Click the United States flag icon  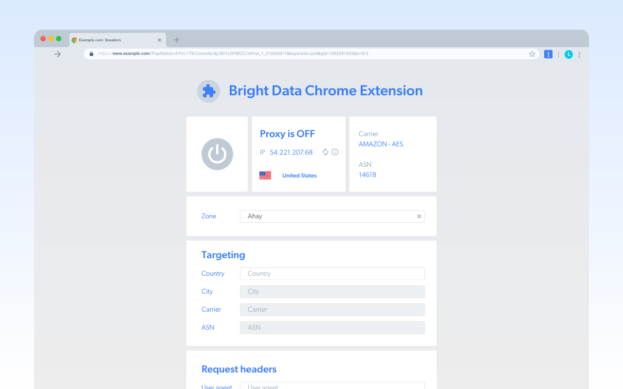(265, 175)
